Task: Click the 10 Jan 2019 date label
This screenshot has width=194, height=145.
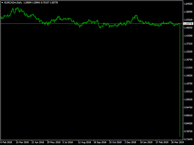Action: point(146,142)
